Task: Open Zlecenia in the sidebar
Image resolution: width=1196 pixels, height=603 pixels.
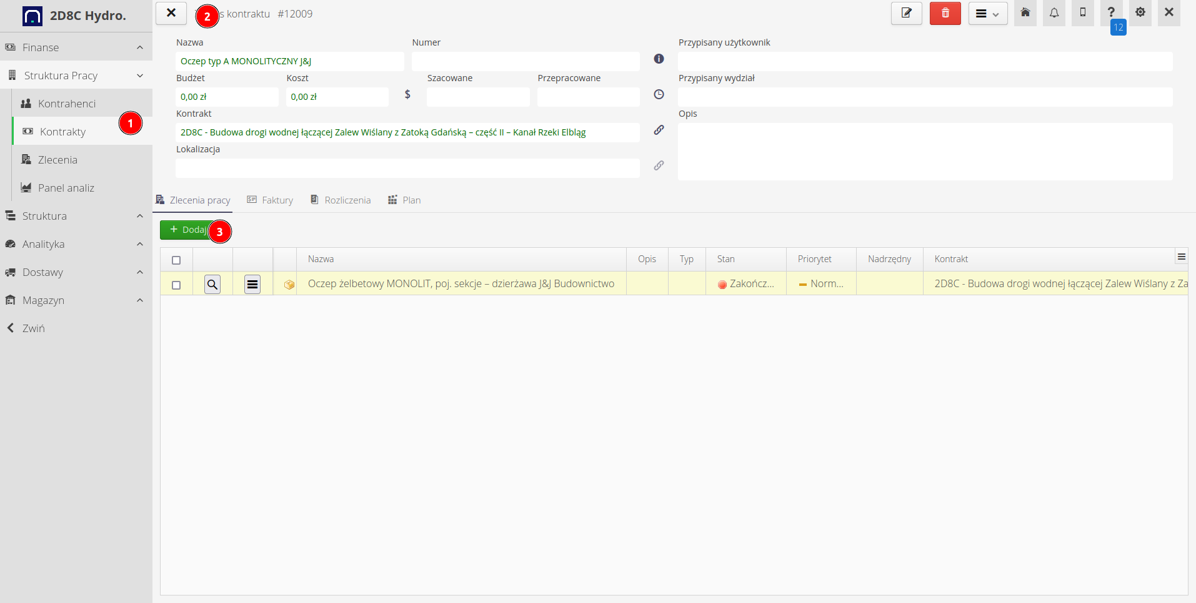Action: (x=57, y=160)
